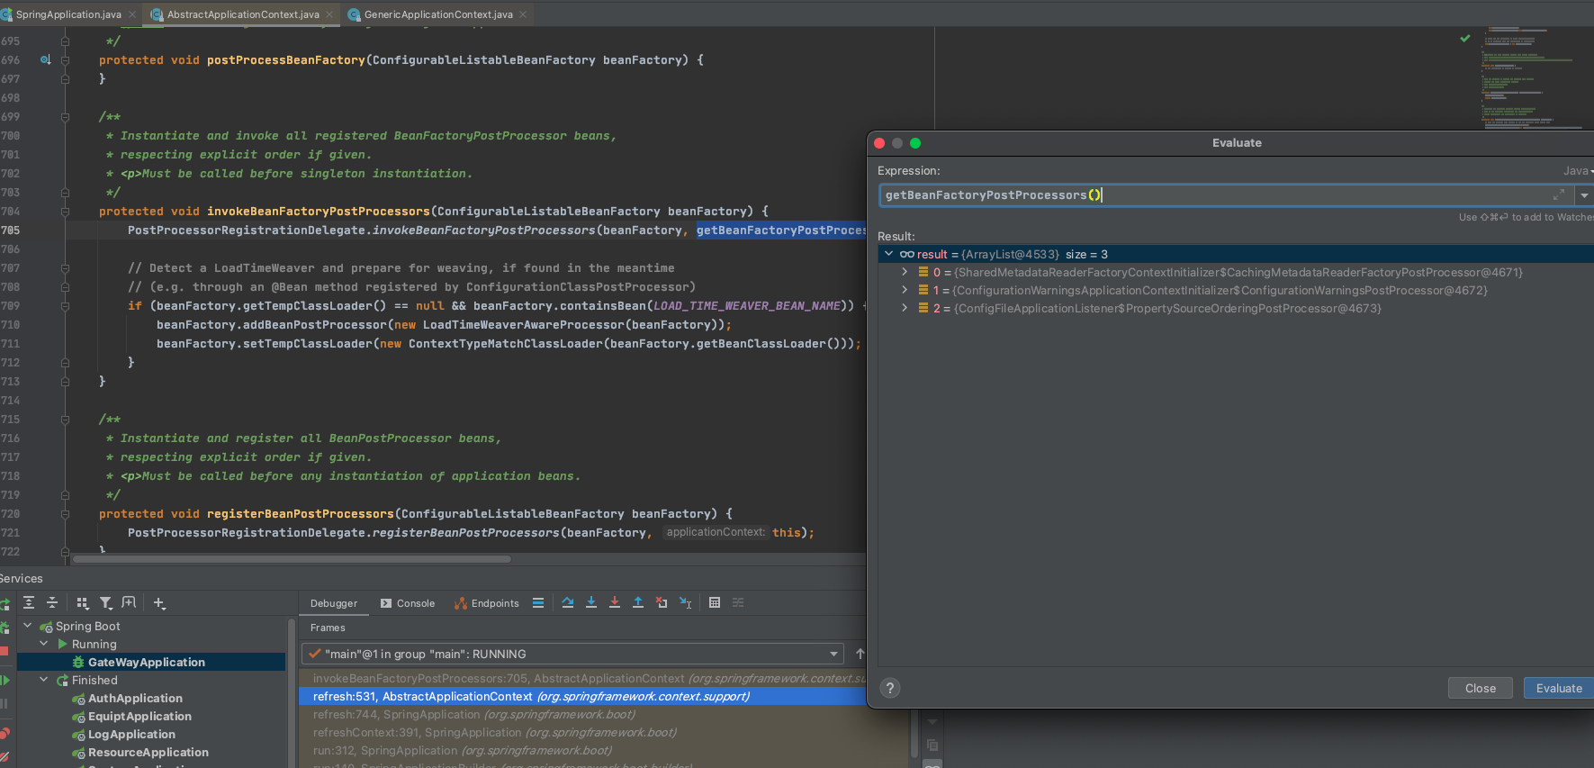Screen dimensions: 1594x768
Task: Click the Close button in Evaluate dialog
Action: click(x=1480, y=688)
